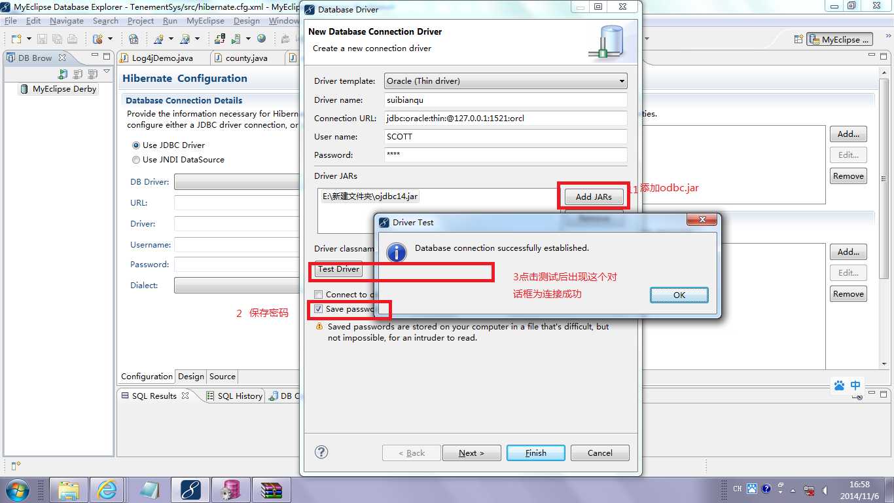Screen dimensions: 894x503
Task: Open the MyEclipse menu
Action: click(206, 21)
